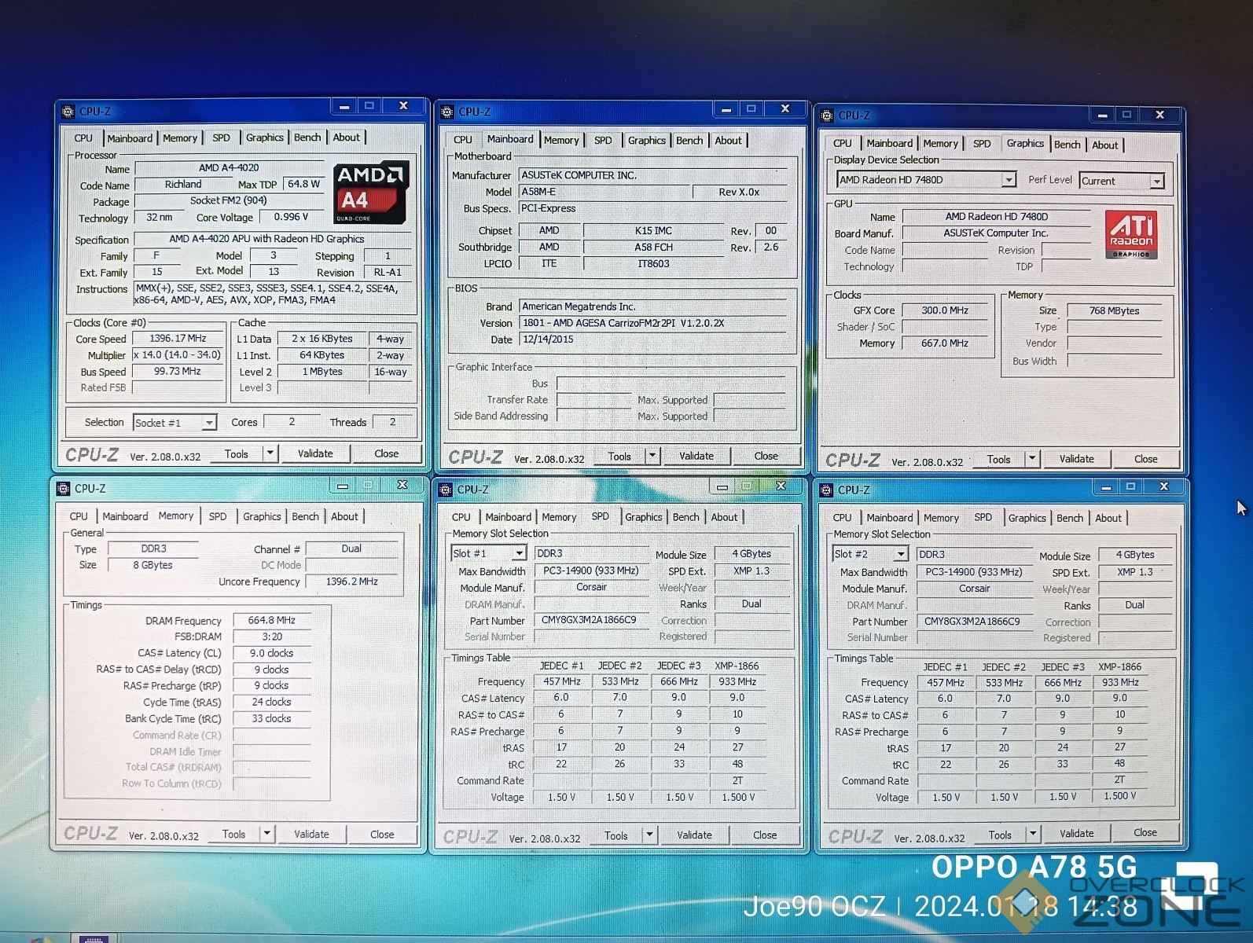Expand the Tools dropdown arrow in the CPU window

click(x=270, y=453)
